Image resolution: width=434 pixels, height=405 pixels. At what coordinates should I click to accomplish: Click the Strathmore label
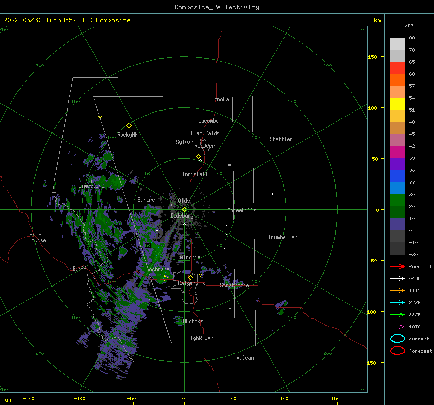tap(234, 285)
